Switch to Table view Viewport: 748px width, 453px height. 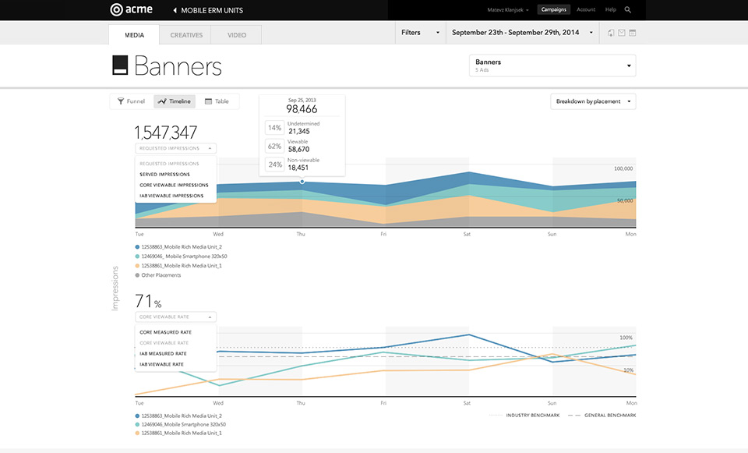point(217,101)
